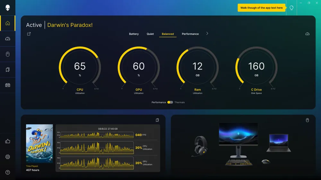
Task: Open the help question mark icon
Action: 8,172
